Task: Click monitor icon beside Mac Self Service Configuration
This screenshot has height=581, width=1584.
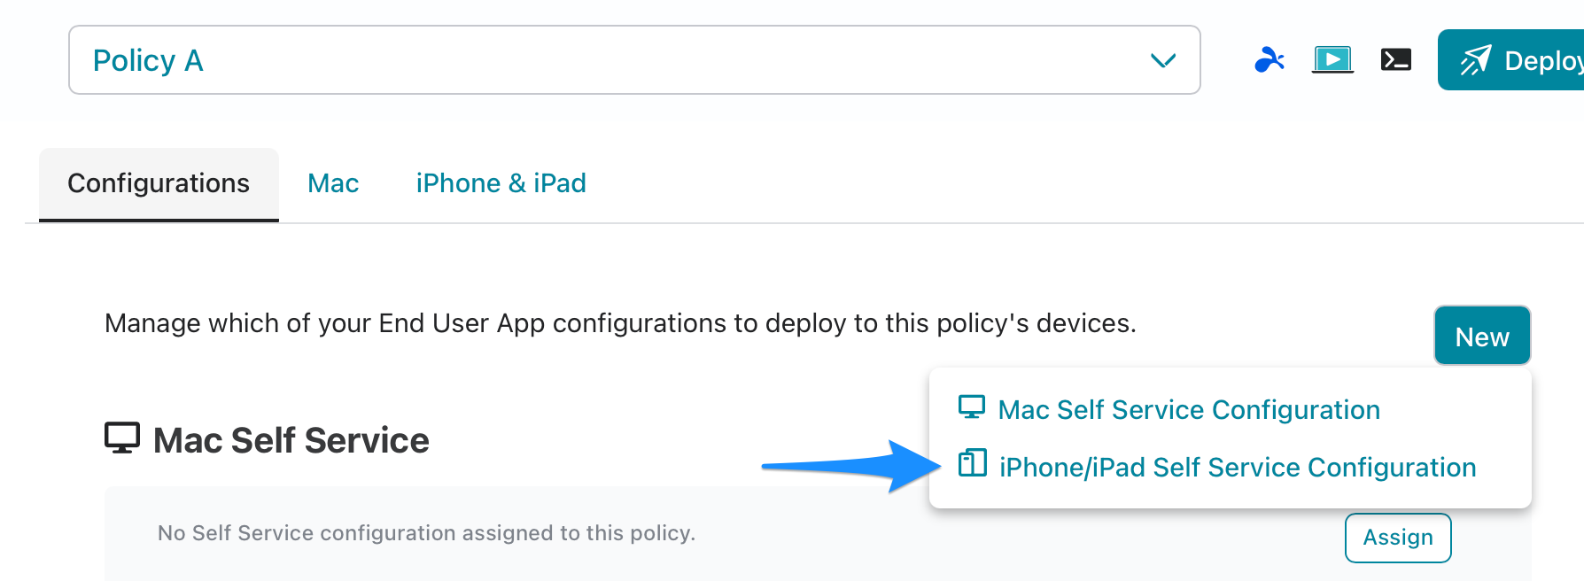Action: click(972, 407)
